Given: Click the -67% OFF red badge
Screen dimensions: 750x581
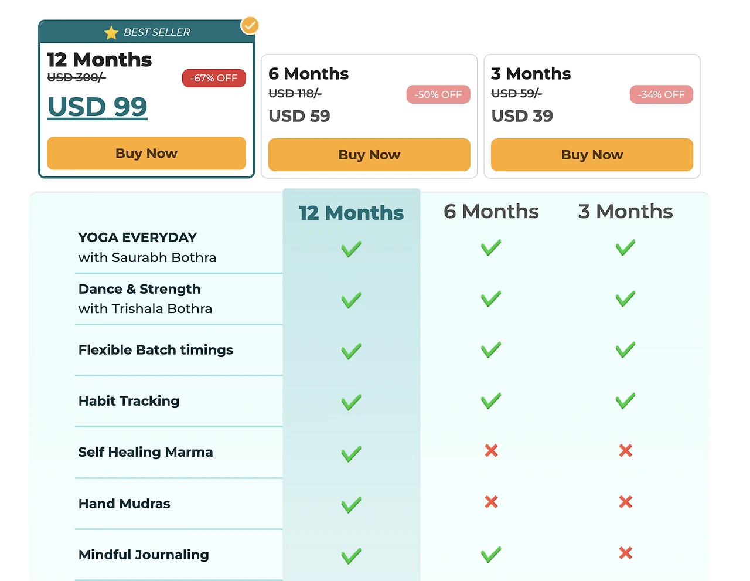Looking at the screenshot, I should point(214,78).
